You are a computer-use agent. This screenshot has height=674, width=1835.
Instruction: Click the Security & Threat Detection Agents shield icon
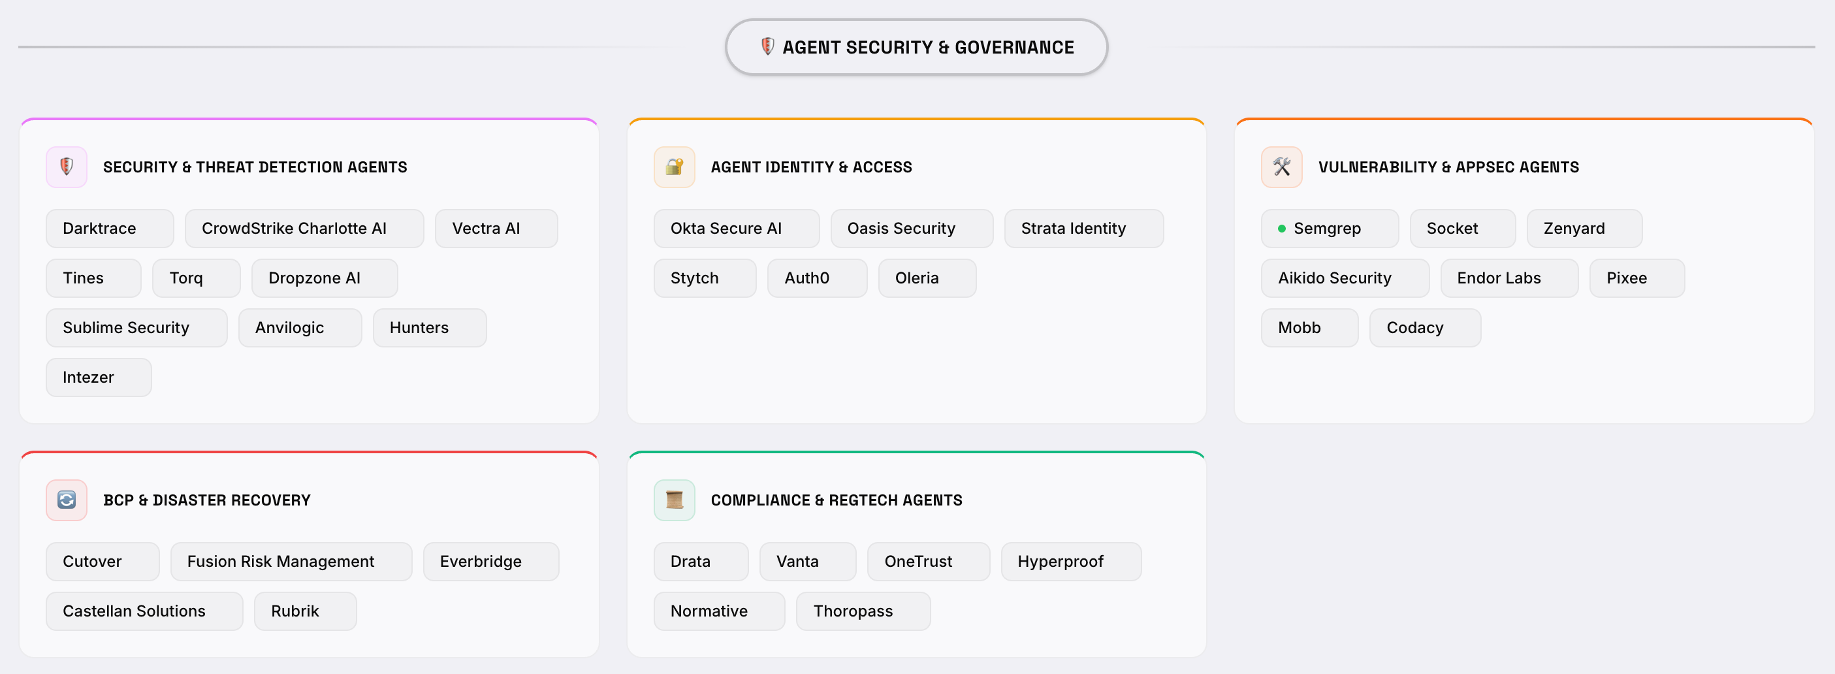67,167
